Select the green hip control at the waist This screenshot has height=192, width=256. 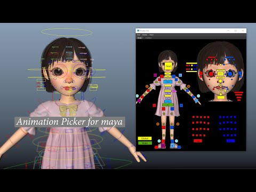click(168, 105)
